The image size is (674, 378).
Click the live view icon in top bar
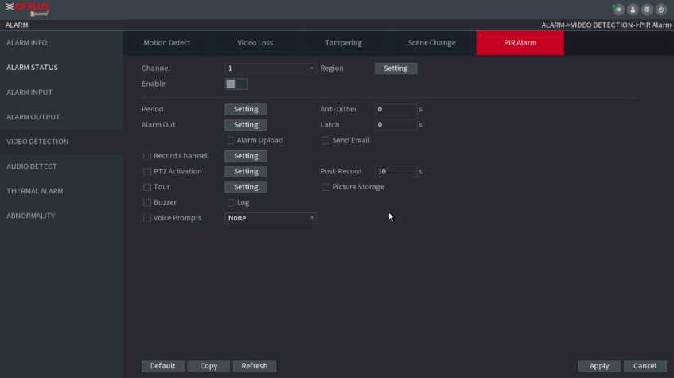tap(618, 10)
